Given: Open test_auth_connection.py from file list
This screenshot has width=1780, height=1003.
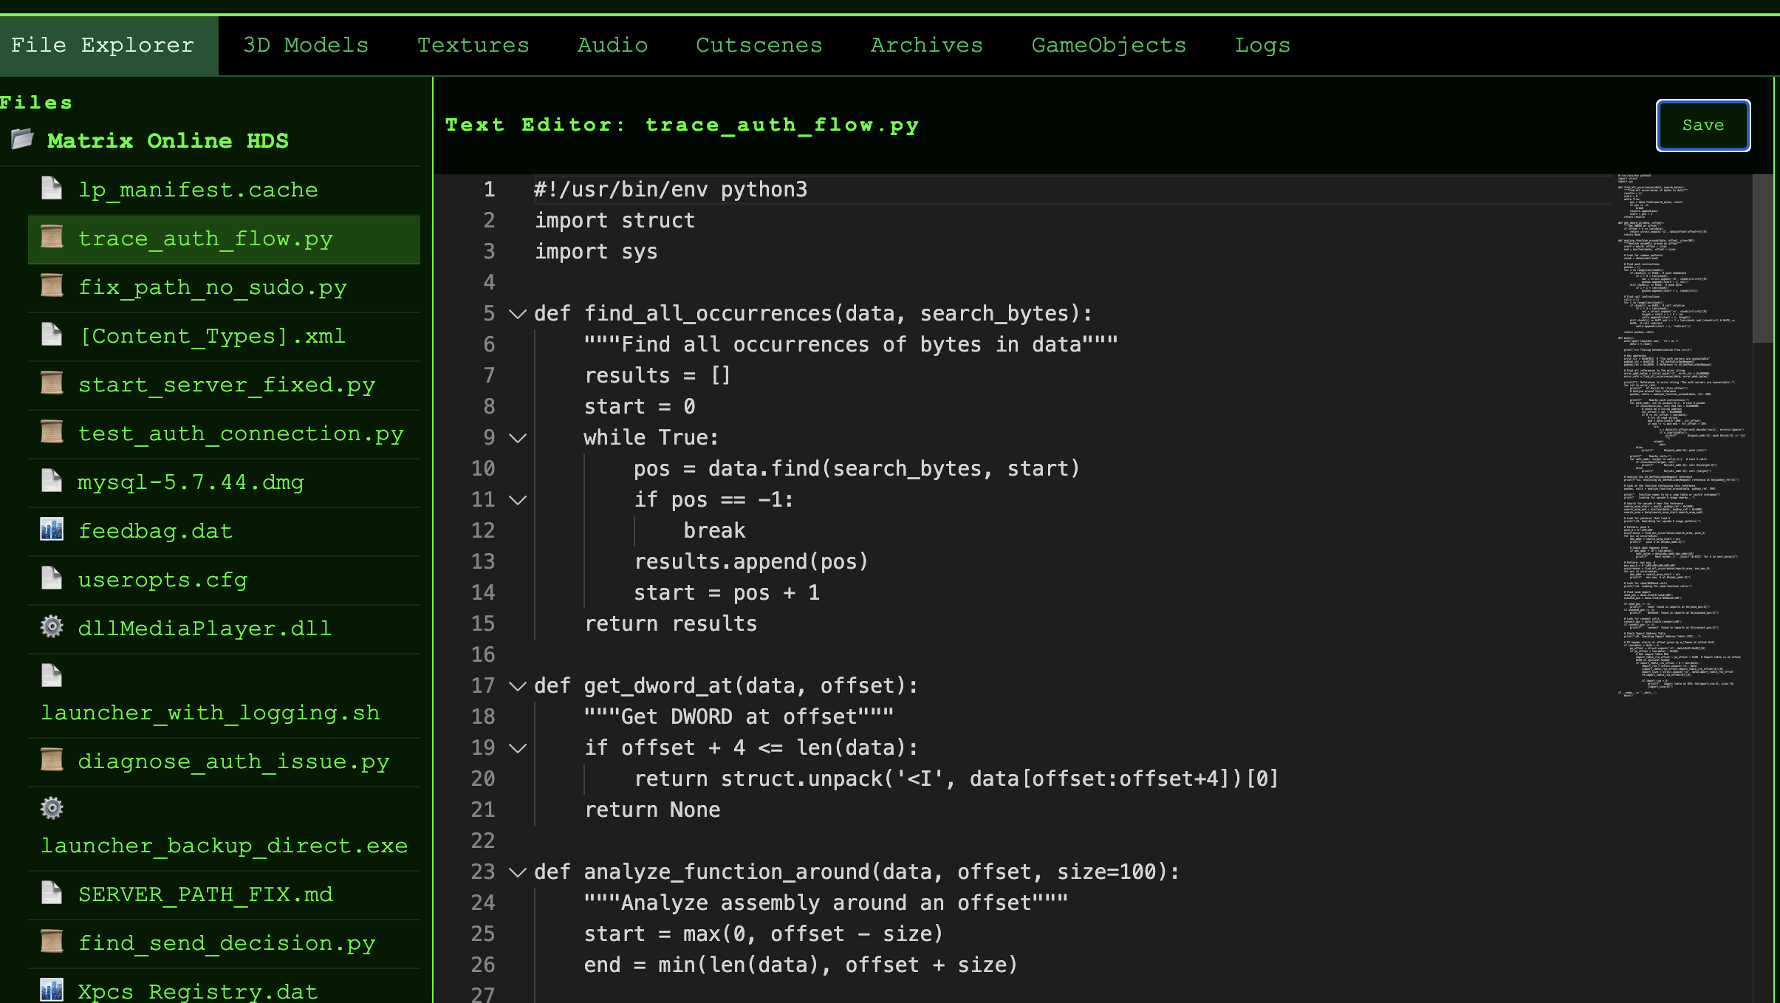Looking at the screenshot, I should (x=241, y=434).
